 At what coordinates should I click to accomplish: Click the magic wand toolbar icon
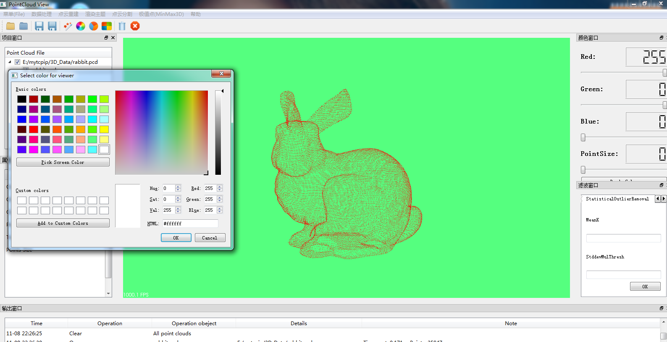[68, 26]
